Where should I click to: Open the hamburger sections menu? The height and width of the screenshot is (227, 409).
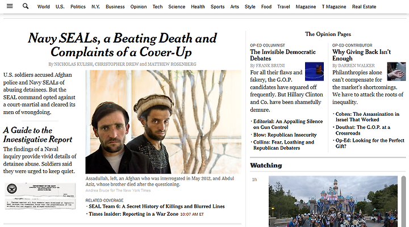tap(10, 6)
